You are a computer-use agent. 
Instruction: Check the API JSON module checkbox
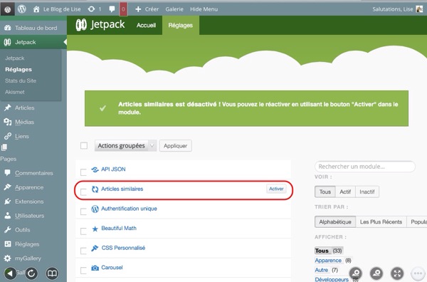coord(83,172)
